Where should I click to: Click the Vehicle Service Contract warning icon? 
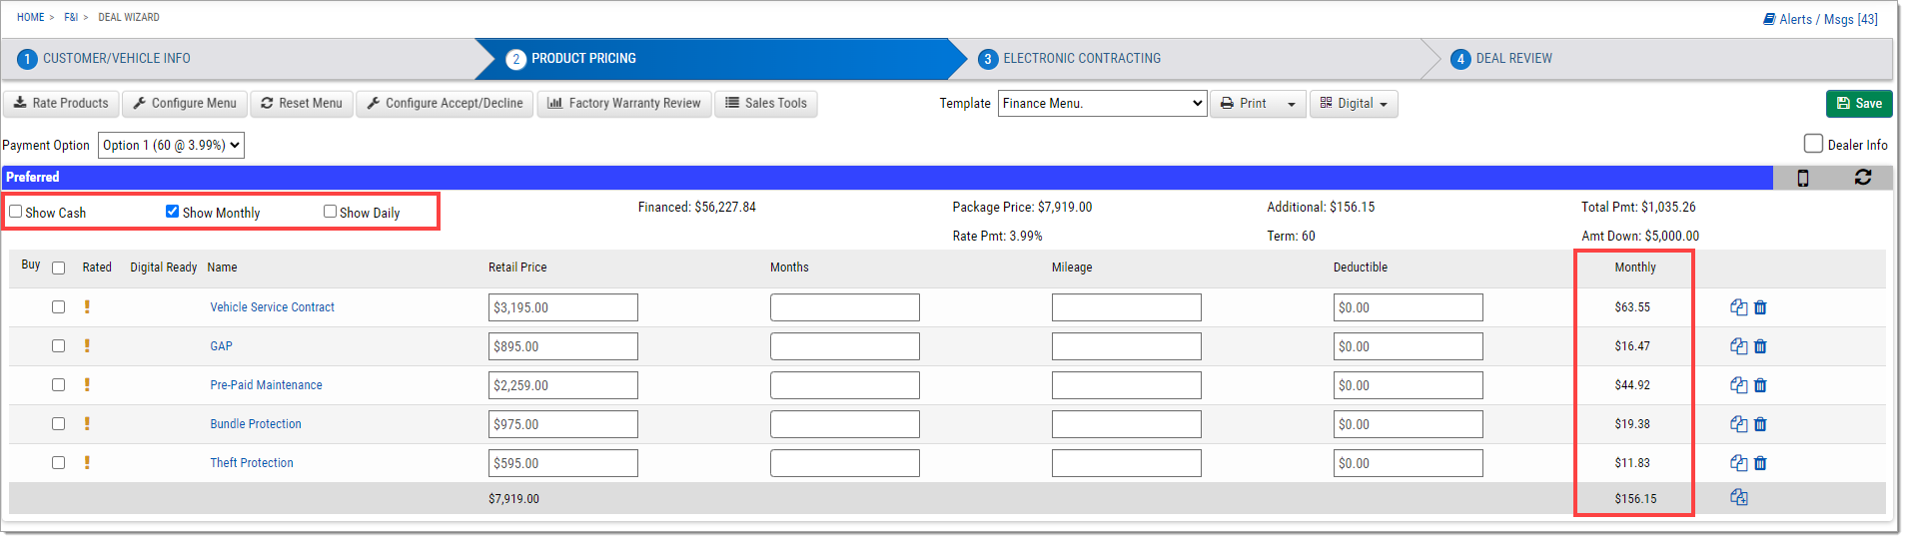87,306
